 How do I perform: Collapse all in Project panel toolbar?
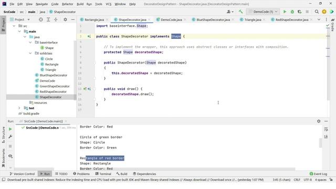(56, 19)
